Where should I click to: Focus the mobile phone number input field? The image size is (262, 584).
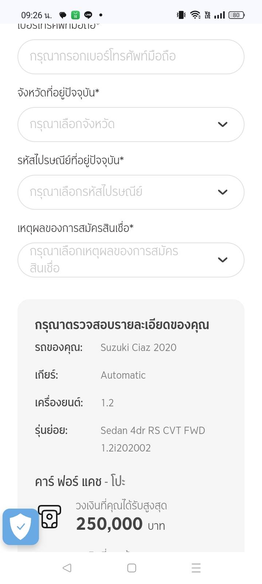[131, 57]
